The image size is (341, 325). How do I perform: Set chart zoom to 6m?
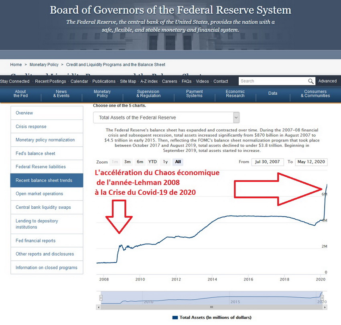pyautogui.click(x=140, y=162)
